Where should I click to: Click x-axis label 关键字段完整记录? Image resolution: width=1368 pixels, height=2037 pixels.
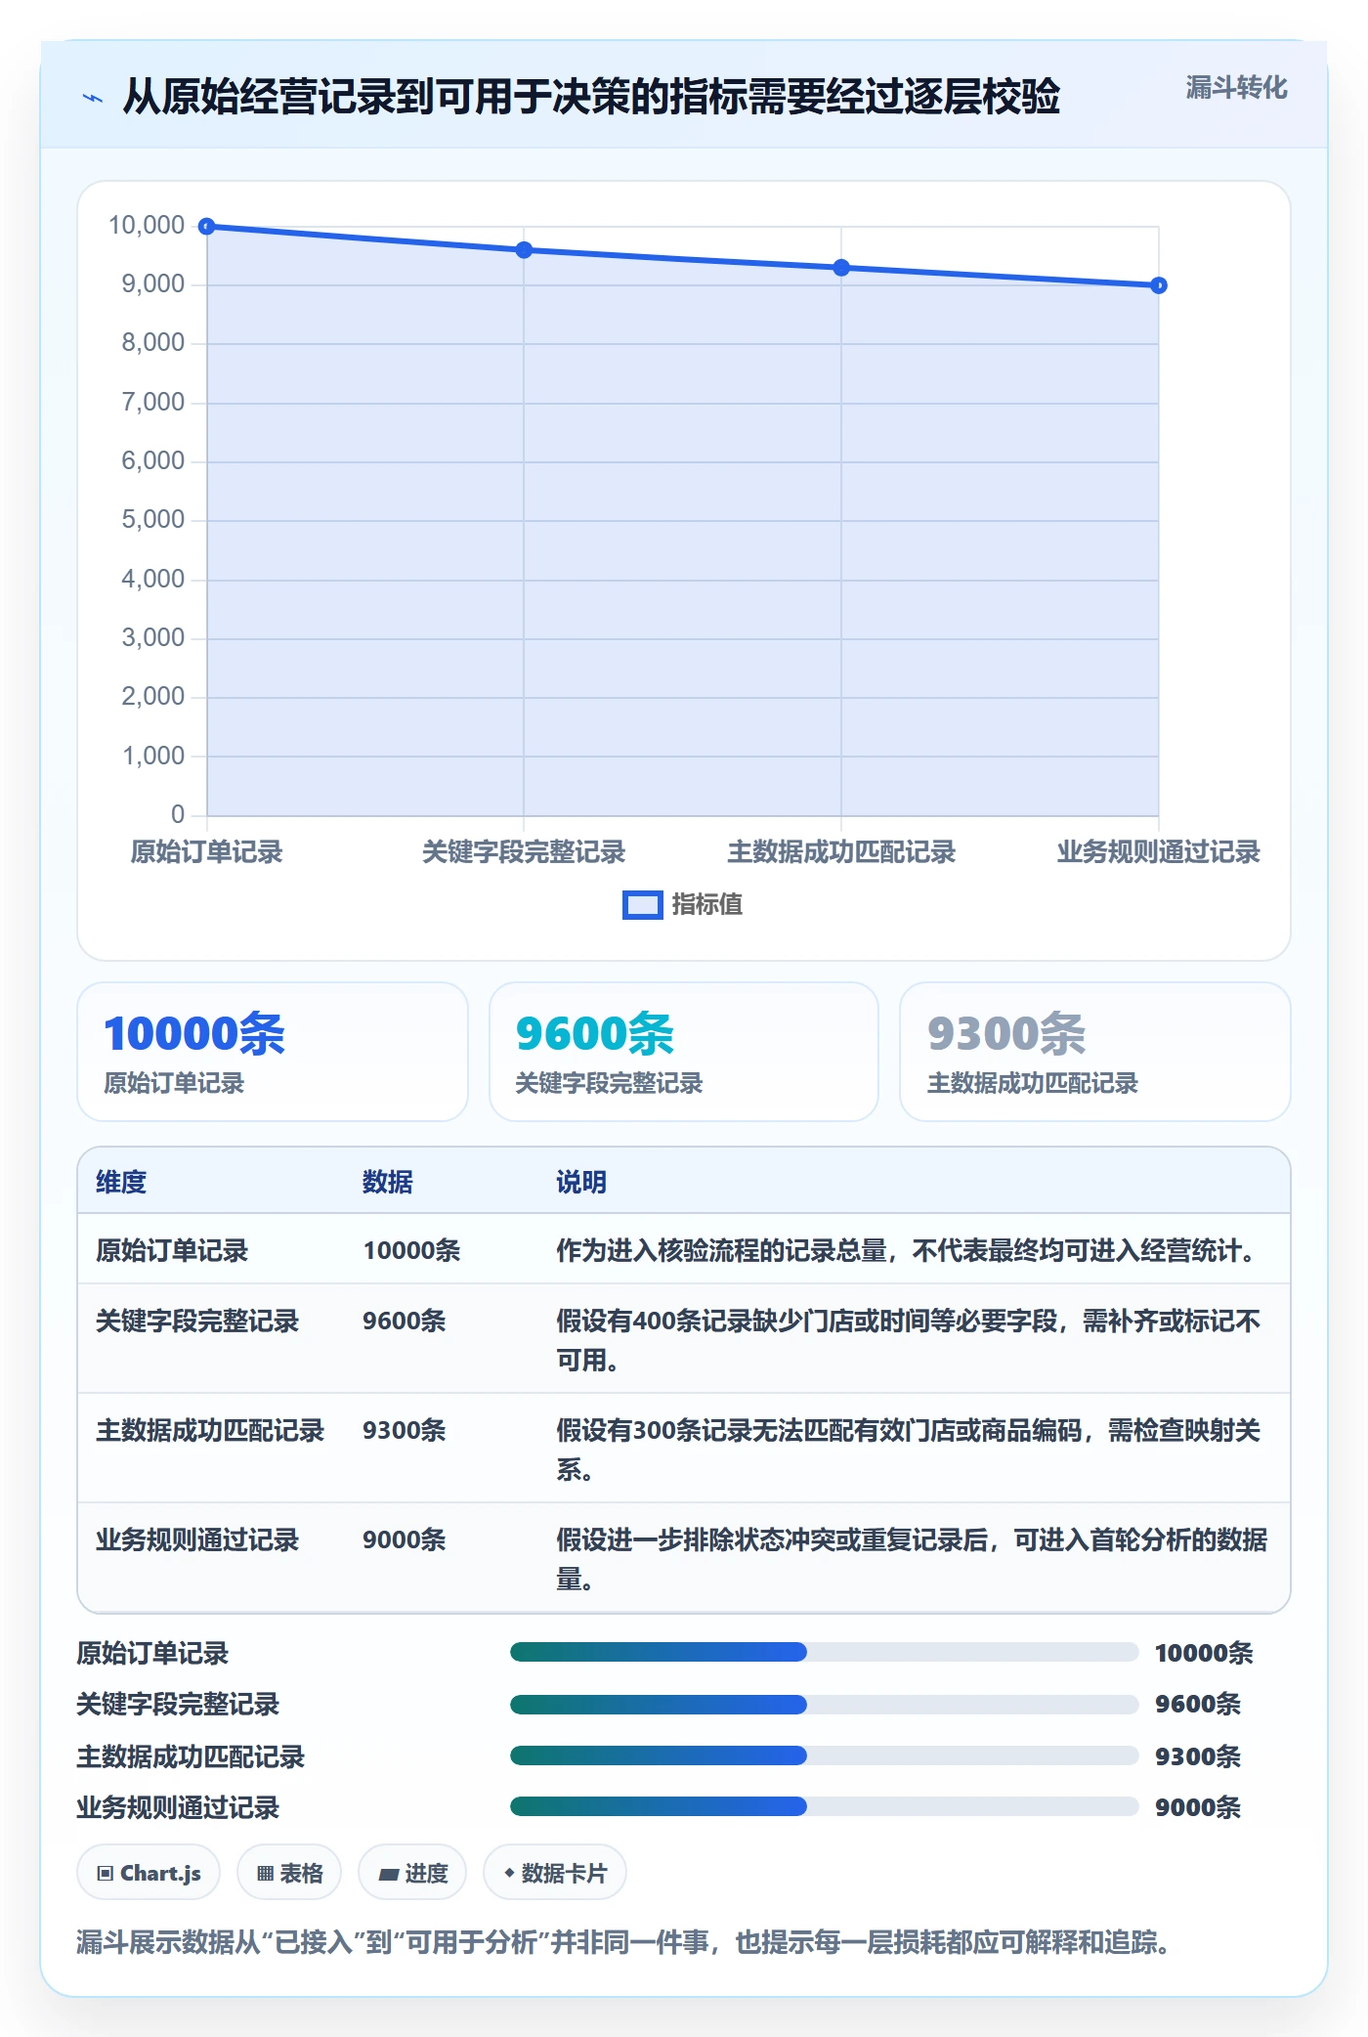pos(524,852)
